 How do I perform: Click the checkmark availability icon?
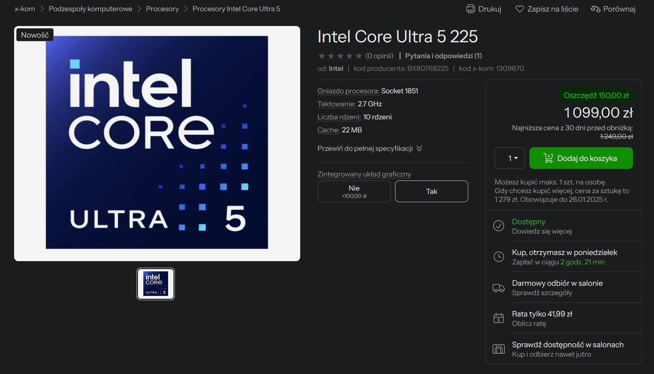tap(499, 226)
